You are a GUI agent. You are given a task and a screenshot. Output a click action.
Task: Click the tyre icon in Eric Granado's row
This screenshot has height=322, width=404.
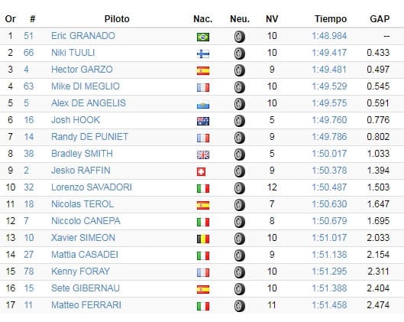click(x=240, y=37)
